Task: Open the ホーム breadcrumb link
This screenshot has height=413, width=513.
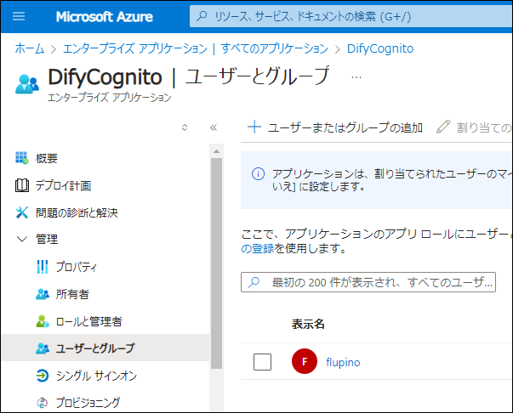Action: (29, 48)
